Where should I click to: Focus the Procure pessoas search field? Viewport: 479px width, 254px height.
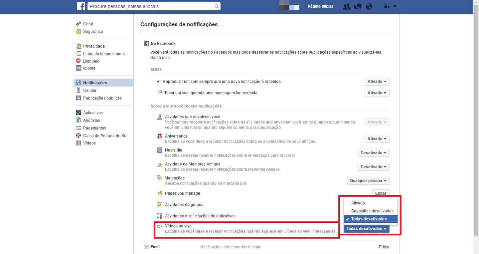coord(150,6)
